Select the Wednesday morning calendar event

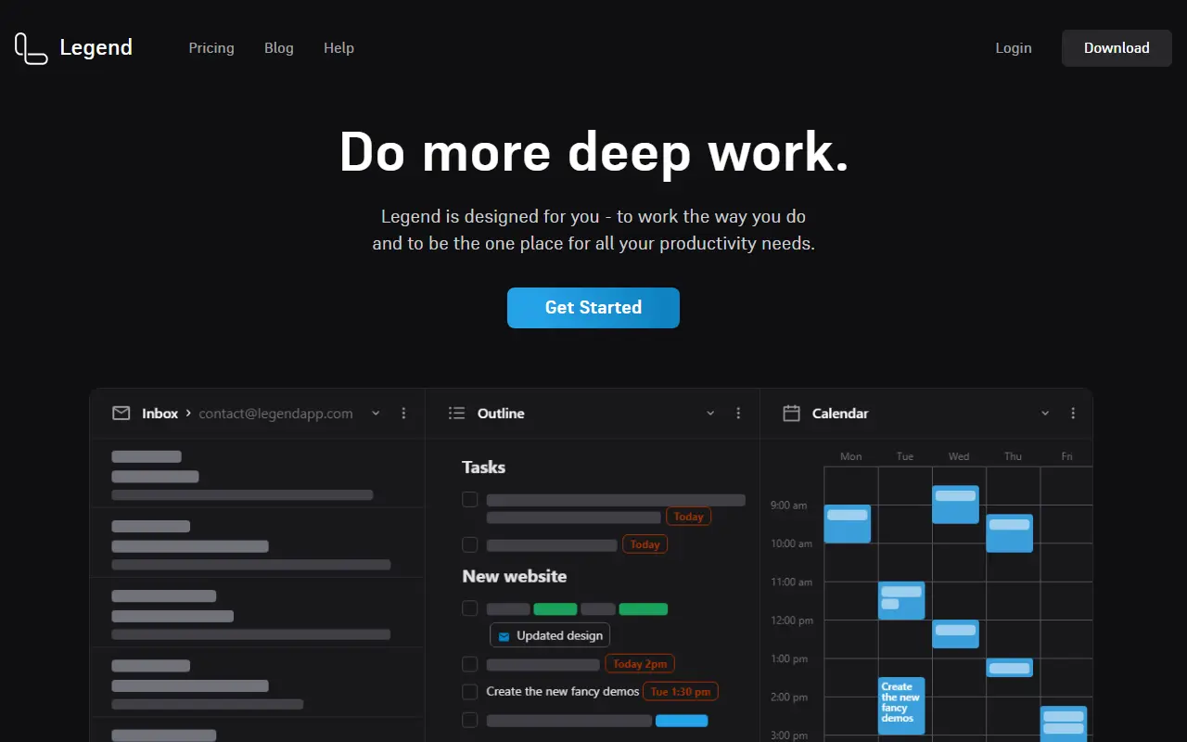[x=955, y=505]
